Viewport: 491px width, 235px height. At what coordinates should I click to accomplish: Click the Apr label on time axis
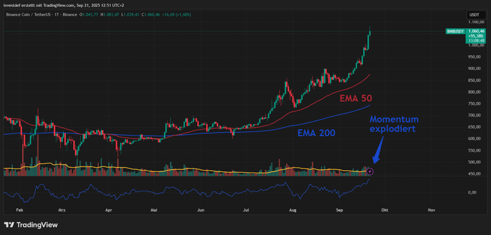click(109, 210)
